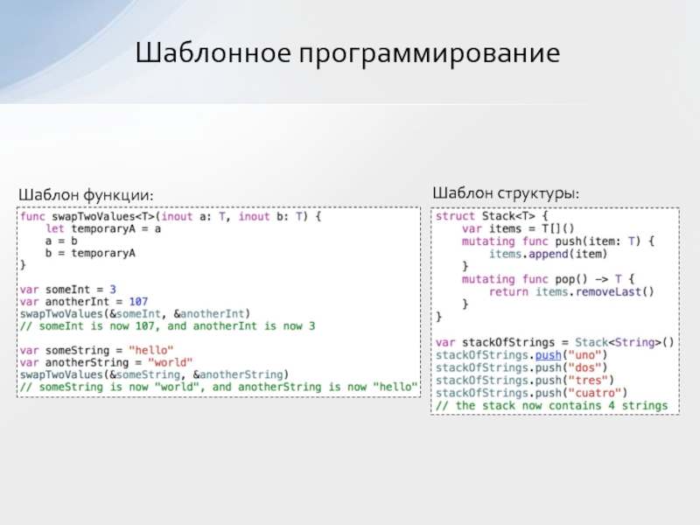The image size is (700, 525).
Task: Click the line "func swapTwoValues<T>(inout a: T, inout b: T) {"
Action: tap(171, 216)
